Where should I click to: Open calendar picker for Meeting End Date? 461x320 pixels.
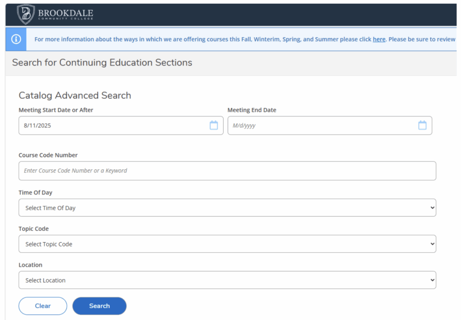coord(422,125)
